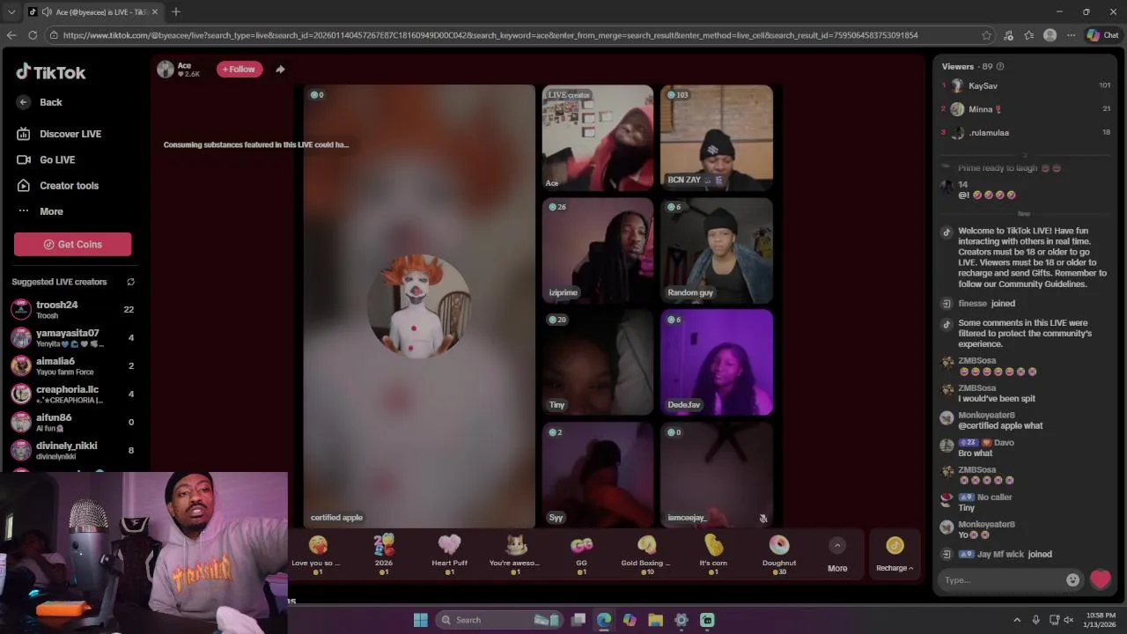Reload the page with refresh icon
This screenshot has height=634, width=1127.
click(33, 35)
